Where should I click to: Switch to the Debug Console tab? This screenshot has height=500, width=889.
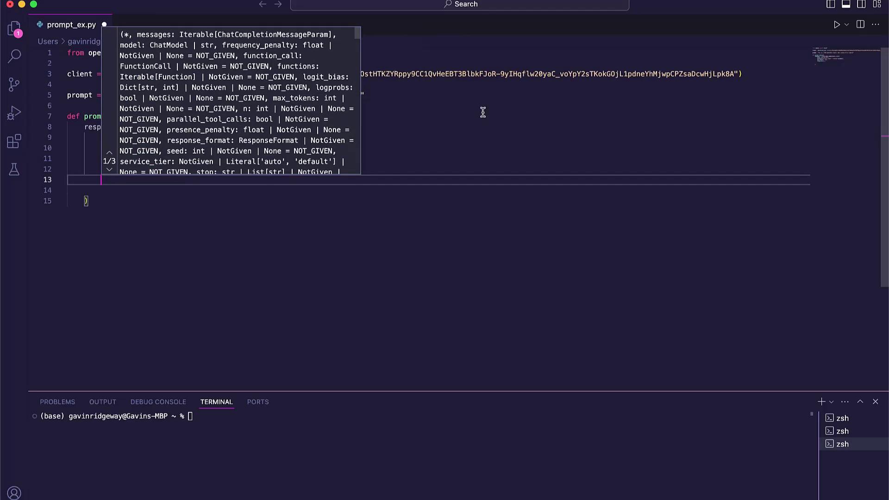[158, 402]
